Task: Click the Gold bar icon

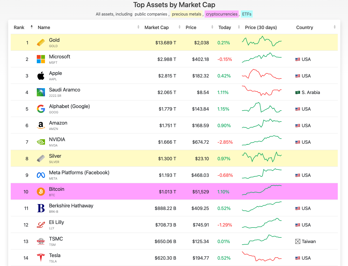Action: tap(41, 43)
